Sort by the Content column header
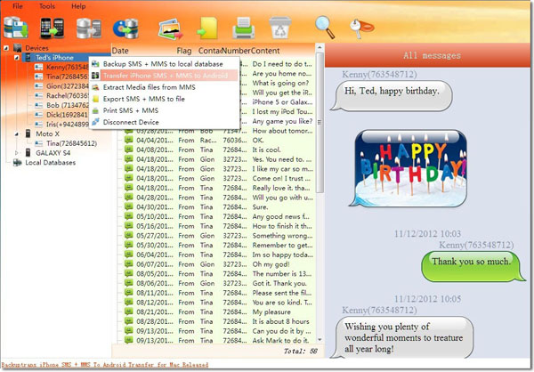The width and height of the screenshot is (534, 372). pyautogui.click(x=265, y=51)
